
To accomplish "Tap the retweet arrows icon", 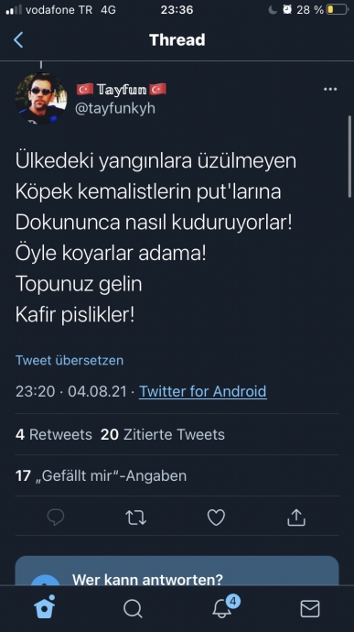I will click(135, 518).
